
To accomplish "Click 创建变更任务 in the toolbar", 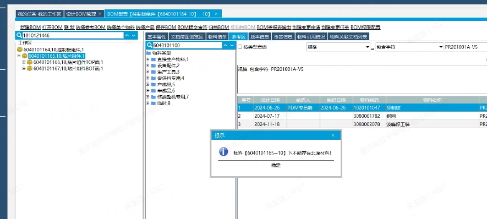I will 335,28.
